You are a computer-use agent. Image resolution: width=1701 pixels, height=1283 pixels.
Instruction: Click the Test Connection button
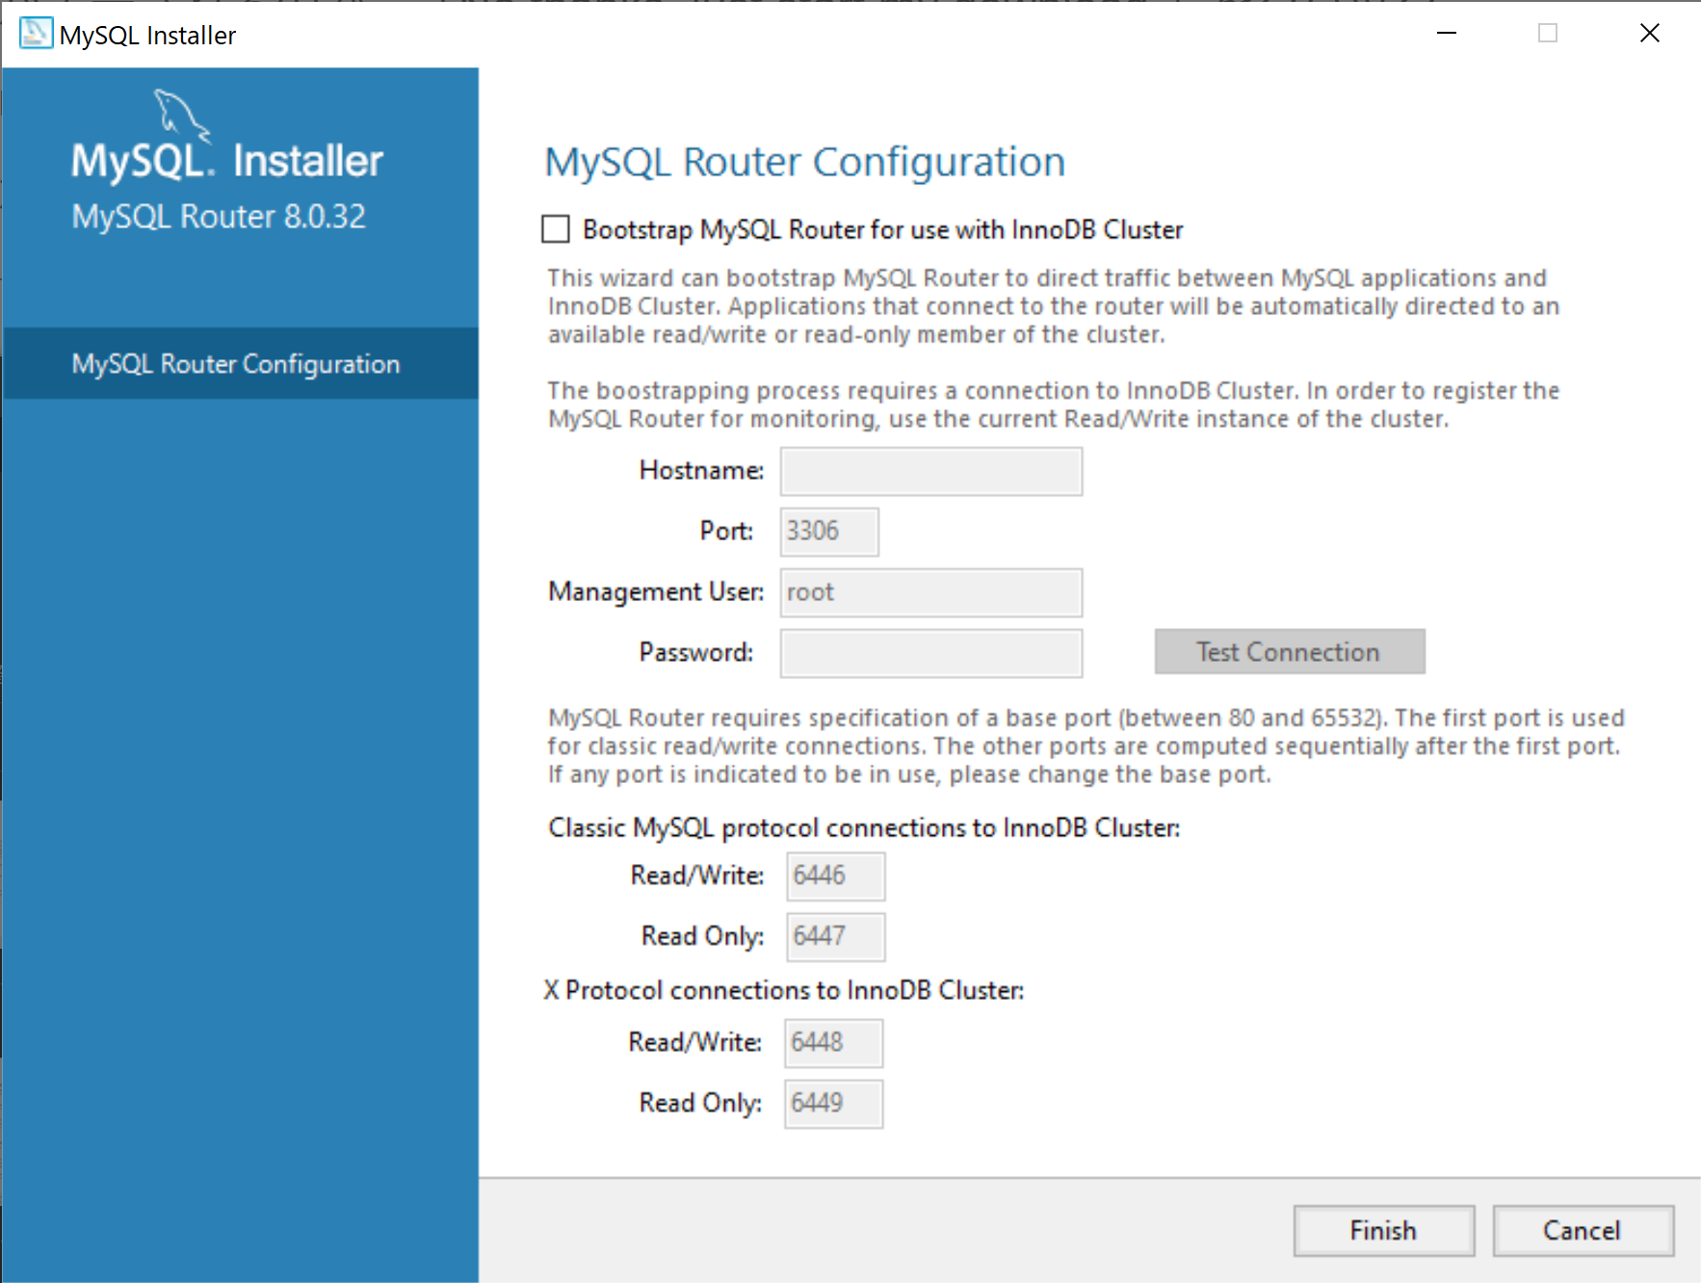(x=1289, y=651)
